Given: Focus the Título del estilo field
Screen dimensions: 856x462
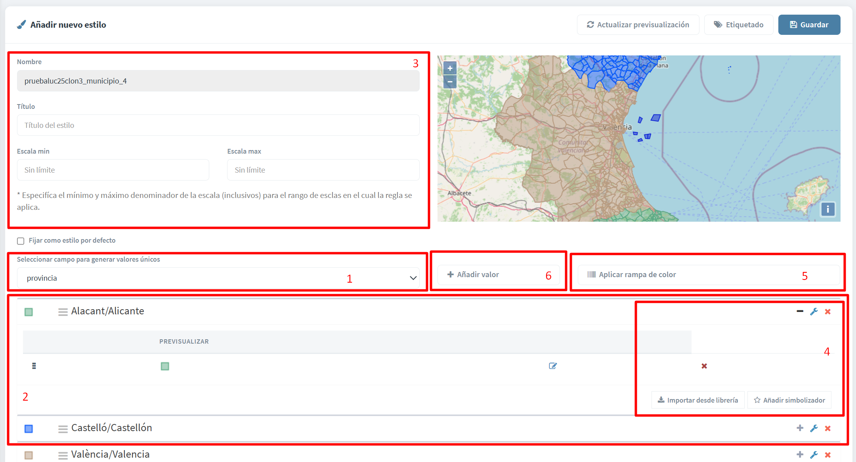Looking at the screenshot, I should 218,125.
